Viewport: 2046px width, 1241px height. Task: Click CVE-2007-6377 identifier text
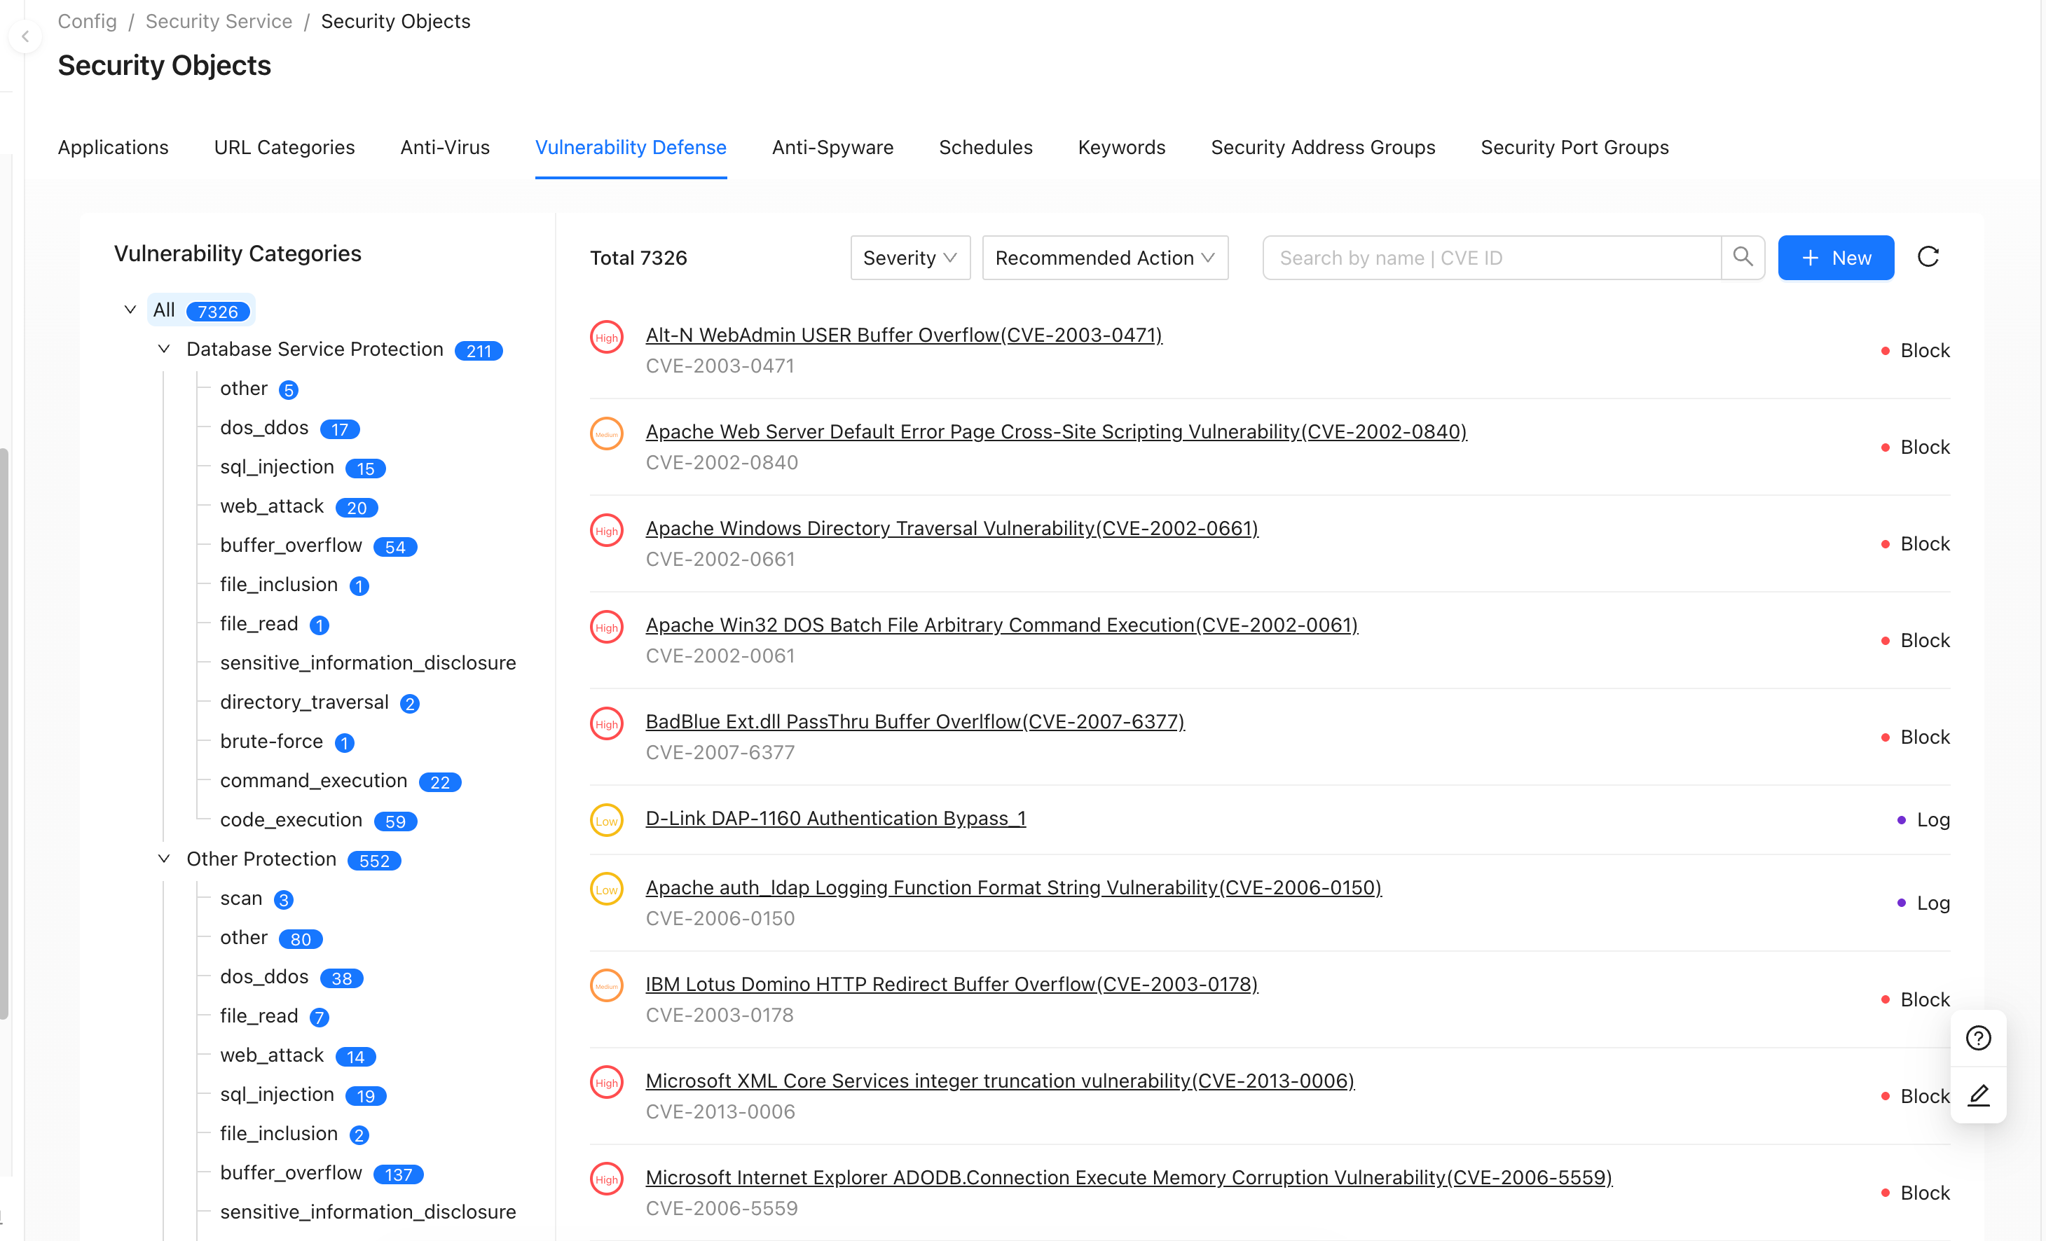pyautogui.click(x=720, y=752)
